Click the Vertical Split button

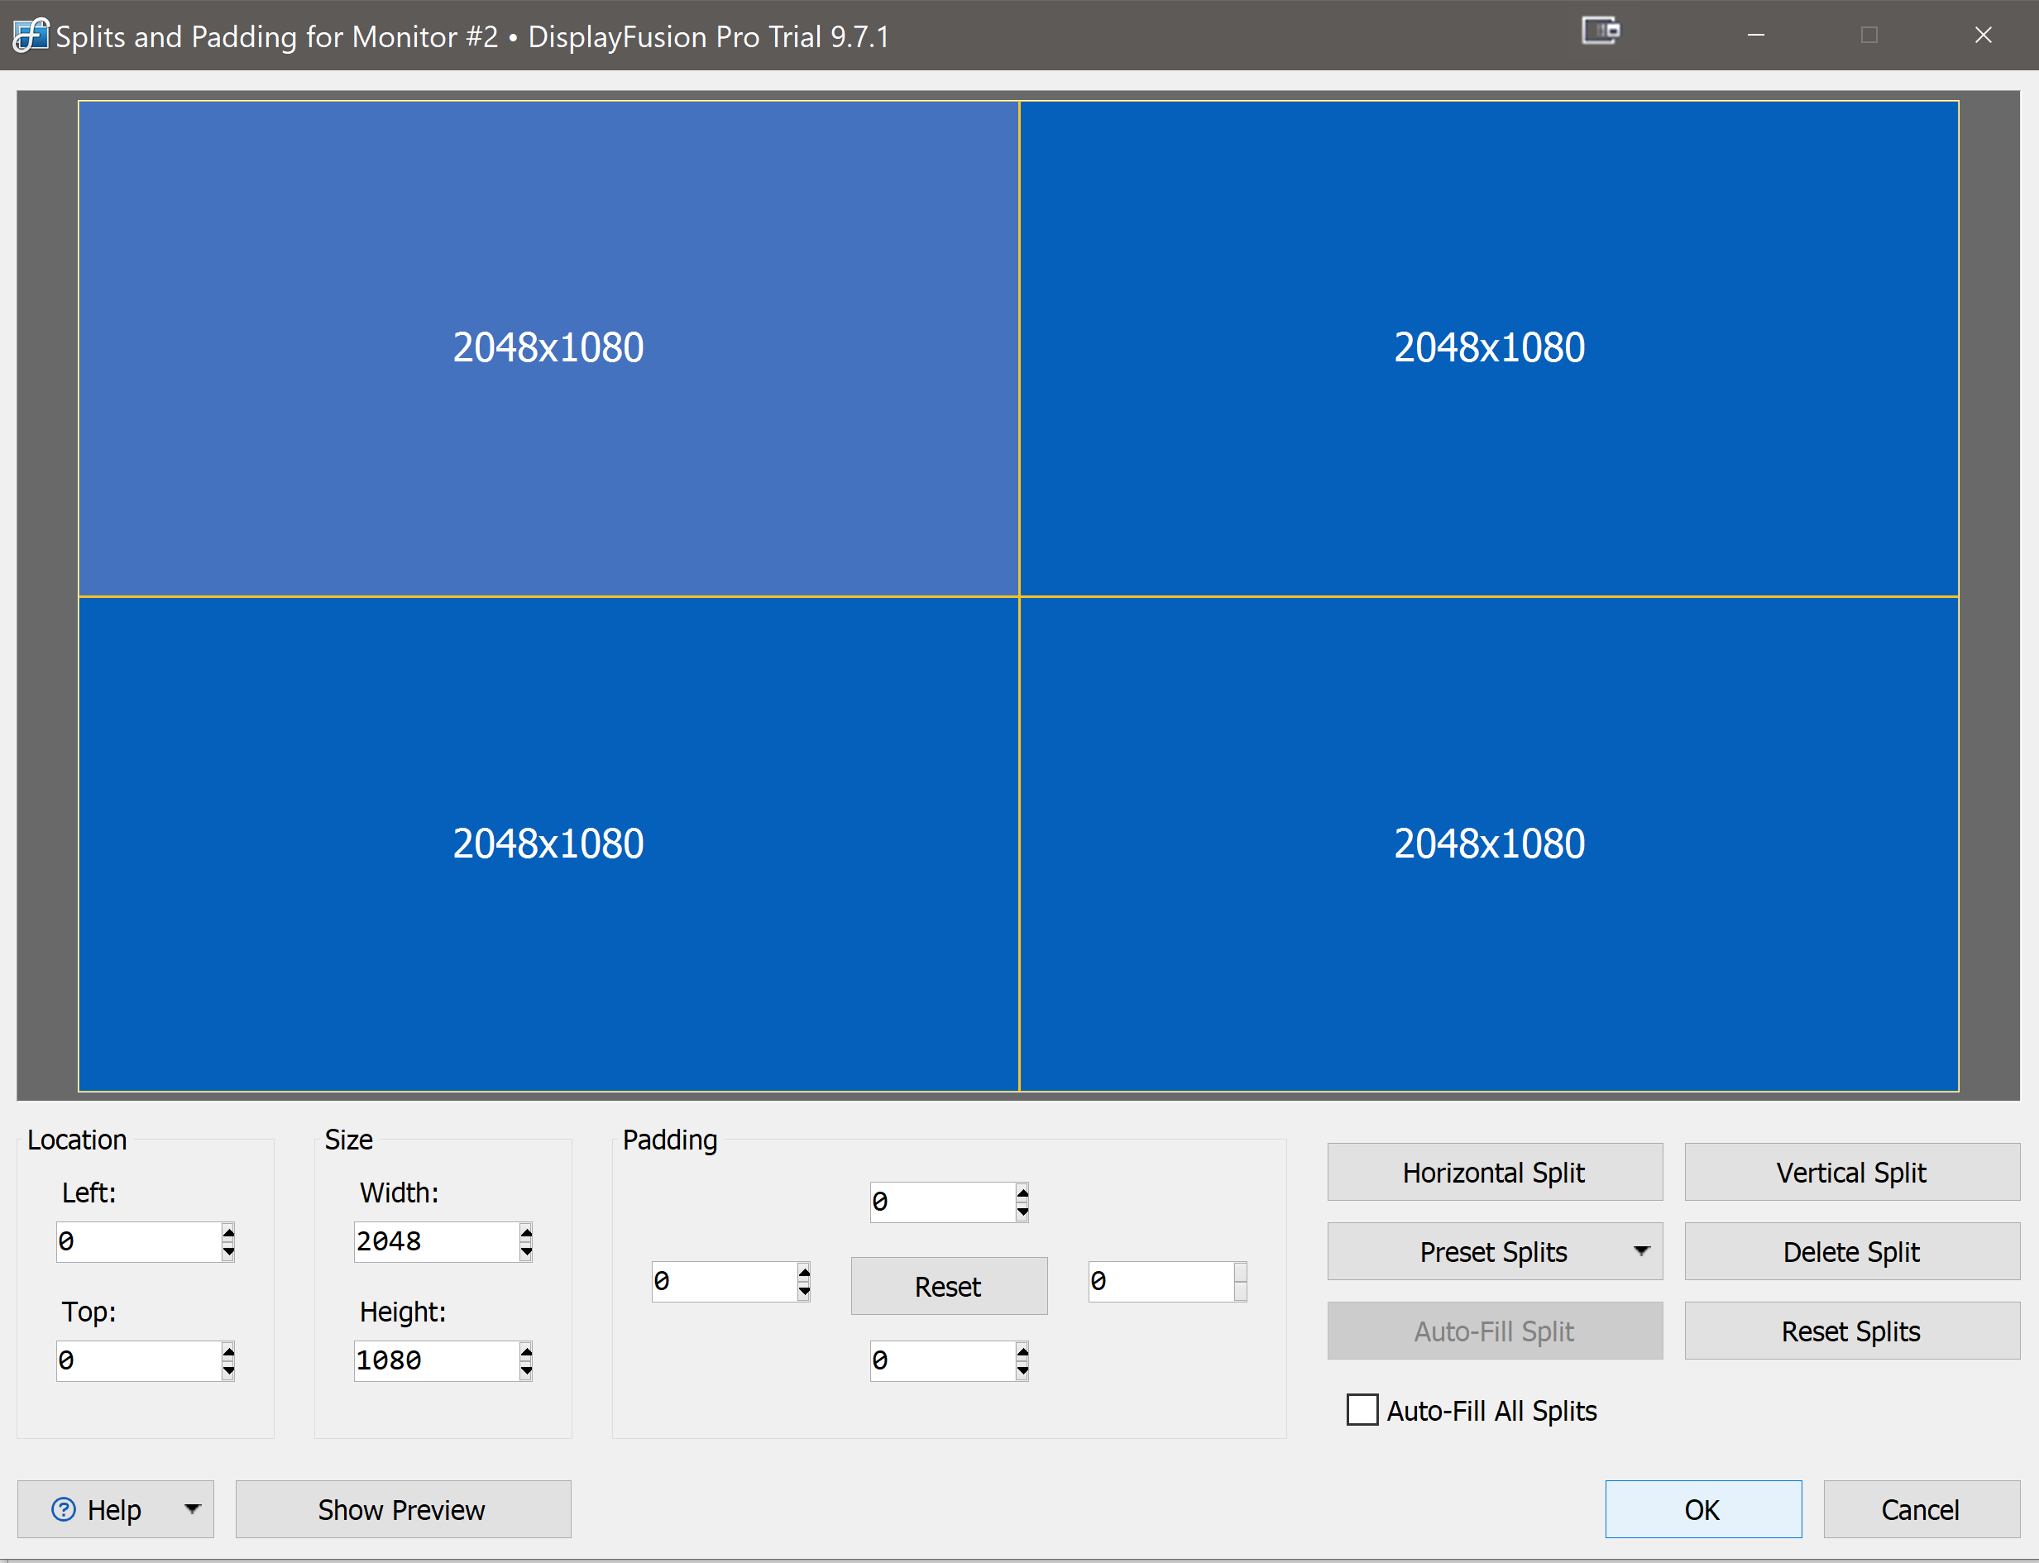pyautogui.click(x=1851, y=1173)
